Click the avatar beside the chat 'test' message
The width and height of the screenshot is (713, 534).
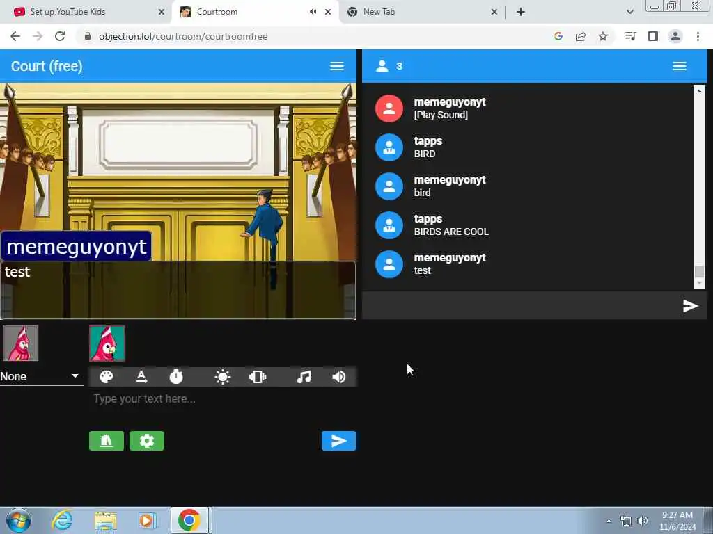click(x=389, y=264)
